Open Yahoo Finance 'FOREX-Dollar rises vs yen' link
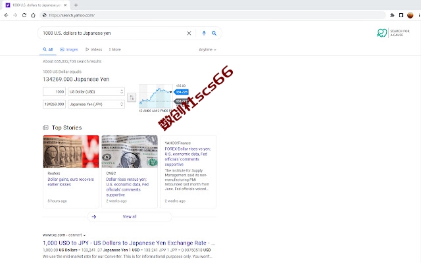Viewport: 421px width, 263px height. pyautogui.click(x=187, y=156)
